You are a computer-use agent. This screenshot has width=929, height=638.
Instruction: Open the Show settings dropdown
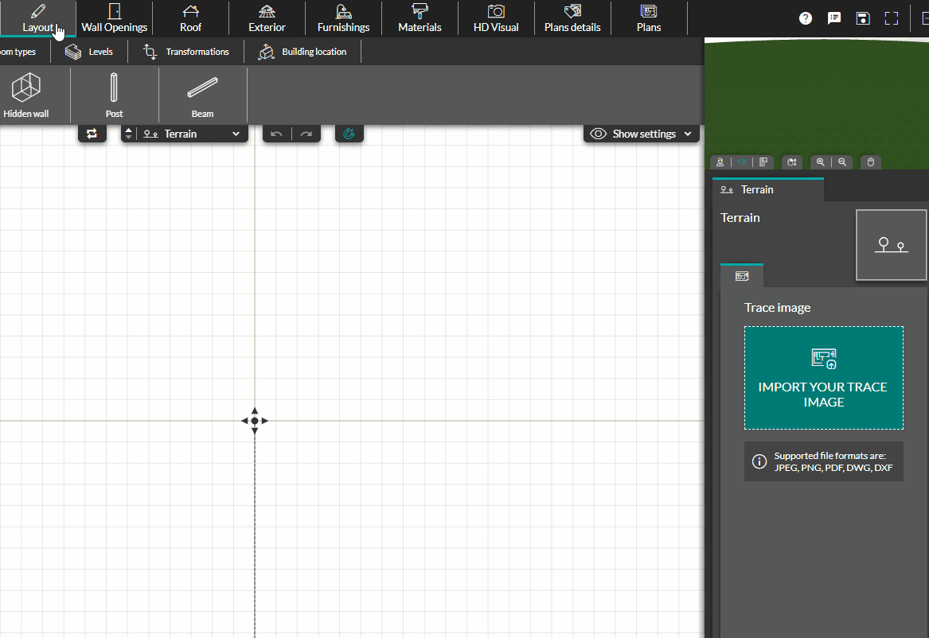[x=641, y=133]
